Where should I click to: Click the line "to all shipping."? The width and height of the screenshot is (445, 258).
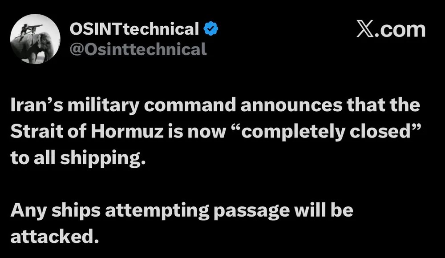(x=78, y=158)
